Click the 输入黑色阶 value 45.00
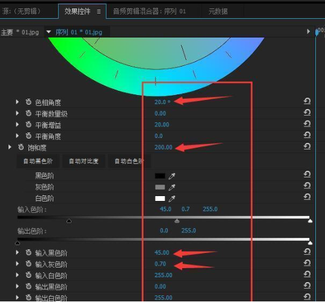The height and width of the screenshot is (302, 325). (162, 252)
